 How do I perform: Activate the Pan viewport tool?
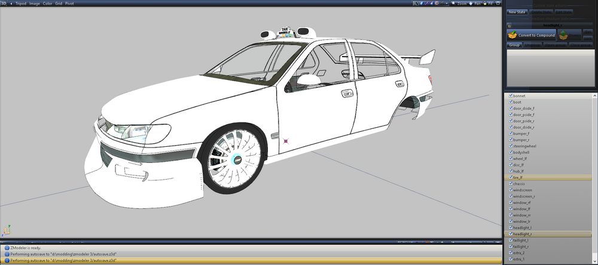tap(470, 4)
